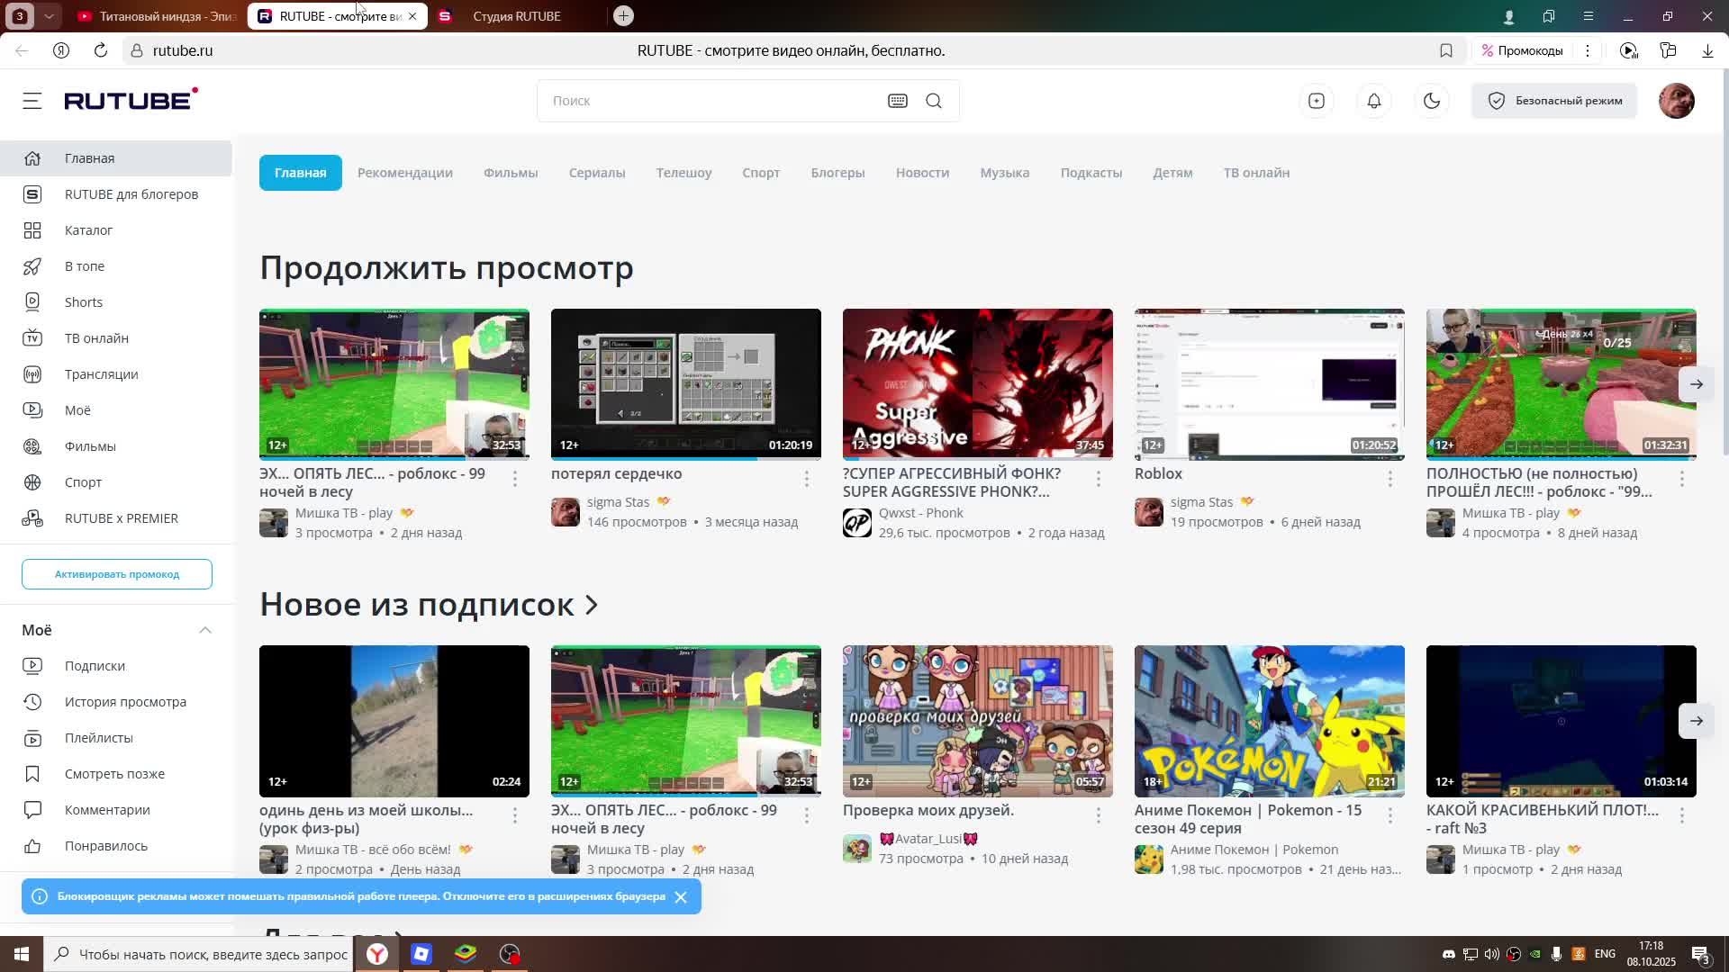1729x972 pixels.
Task: Open options menu for потерял сердечко video
Action: [x=807, y=479]
